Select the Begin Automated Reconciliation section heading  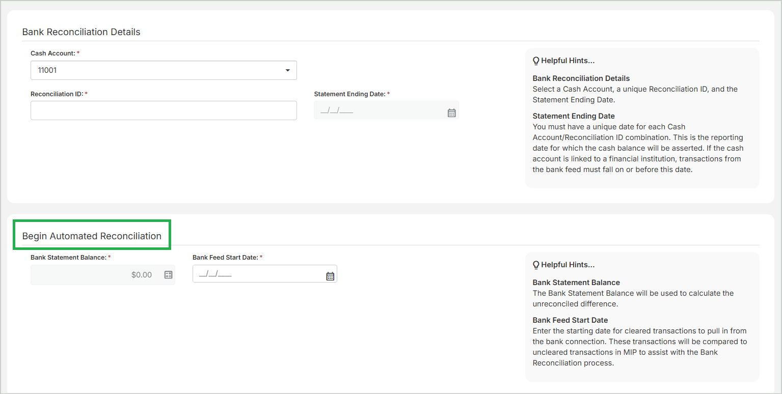[x=92, y=236]
